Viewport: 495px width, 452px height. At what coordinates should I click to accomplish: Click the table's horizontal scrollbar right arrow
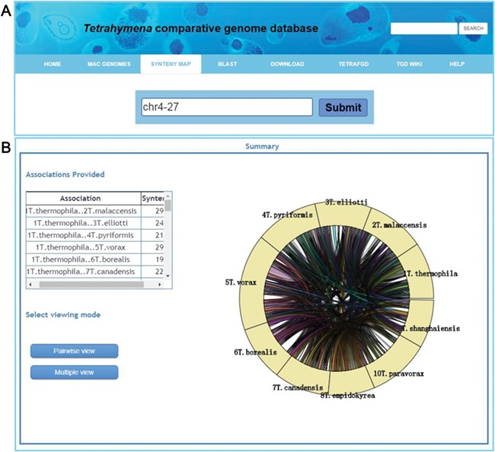tap(158, 284)
